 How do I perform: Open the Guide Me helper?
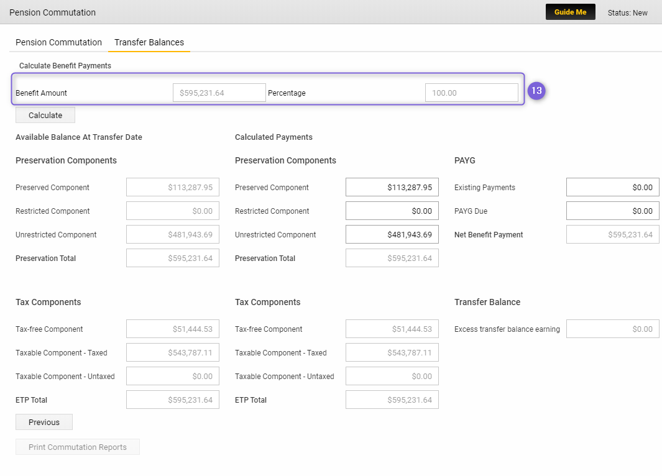[571, 12]
